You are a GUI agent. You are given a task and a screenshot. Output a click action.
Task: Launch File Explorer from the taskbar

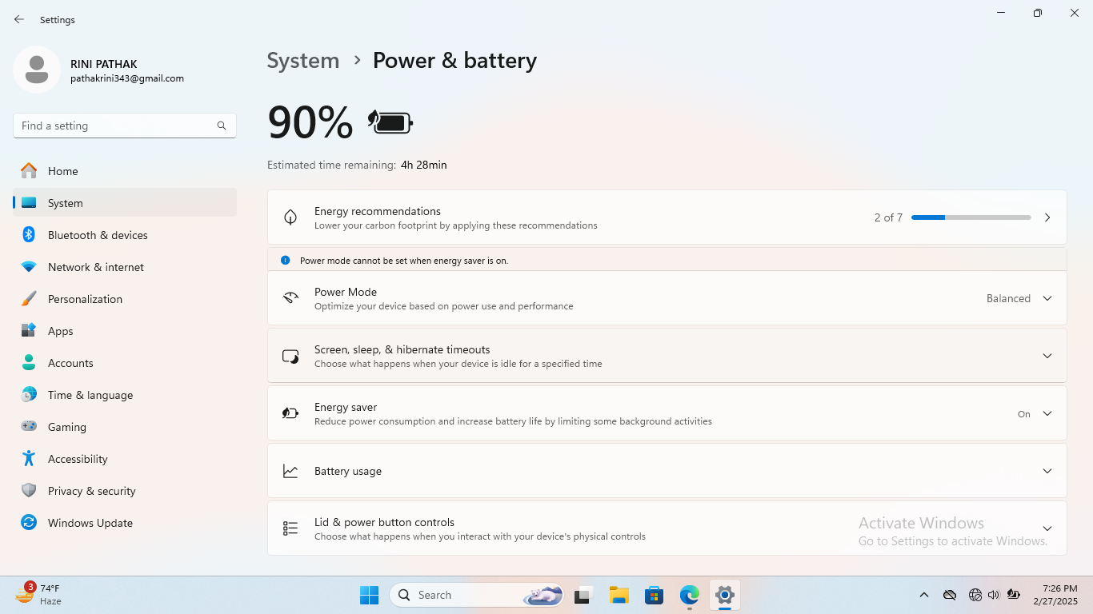tap(619, 595)
